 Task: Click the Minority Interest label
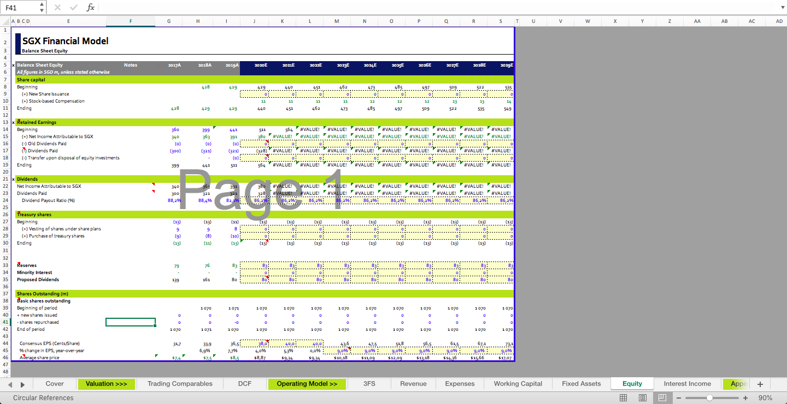(34, 272)
